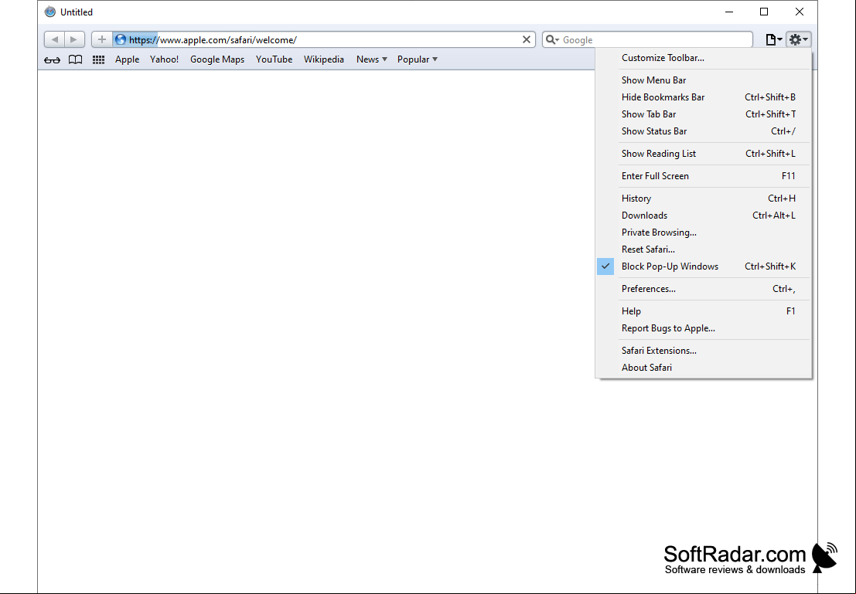Choose Enter Full Screen
This screenshot has height=594, width=856.
tap(703, 175)
